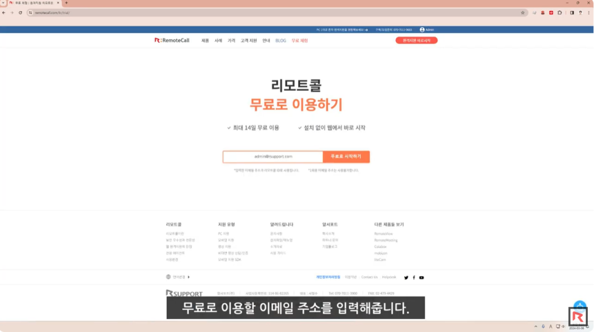This screenshot has width=594, height=332.
Task: Reload the page with refresh icon
Action: pyautogui.click(x=20, y=12)
